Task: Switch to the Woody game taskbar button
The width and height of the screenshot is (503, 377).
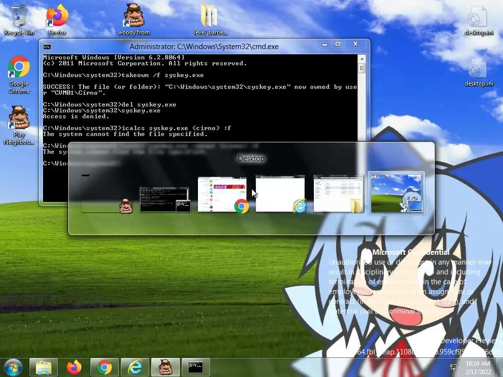Action: 166,367
